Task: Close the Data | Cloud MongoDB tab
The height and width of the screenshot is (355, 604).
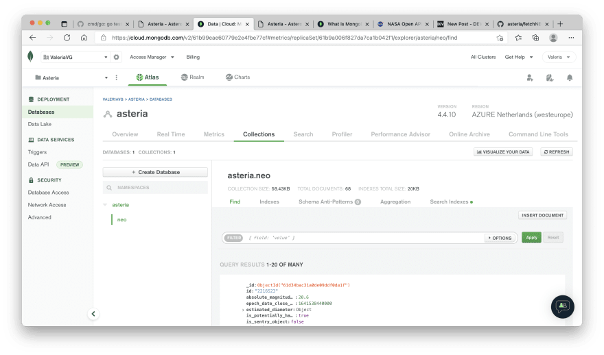Action: click(x=247, y=24)
